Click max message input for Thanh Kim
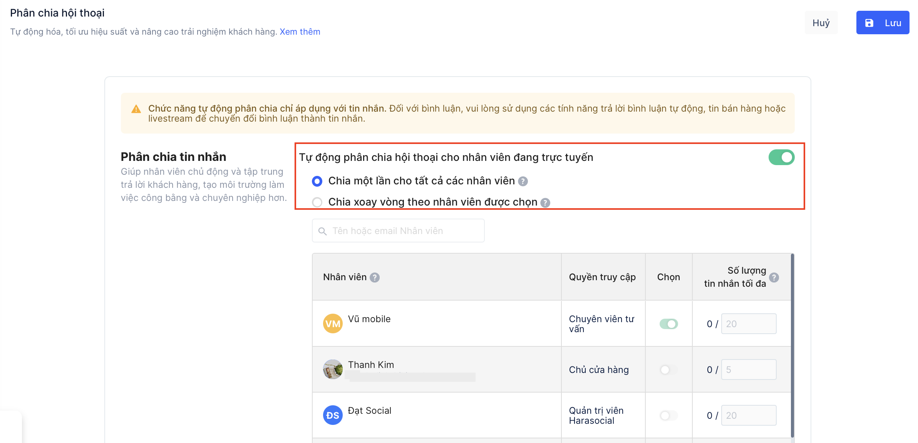This screenshot has height=443, width=918. point(748,369)
